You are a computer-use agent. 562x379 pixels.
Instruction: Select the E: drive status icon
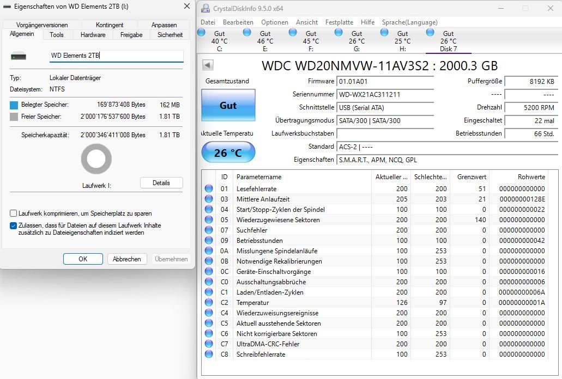click(x=247, y=33)
